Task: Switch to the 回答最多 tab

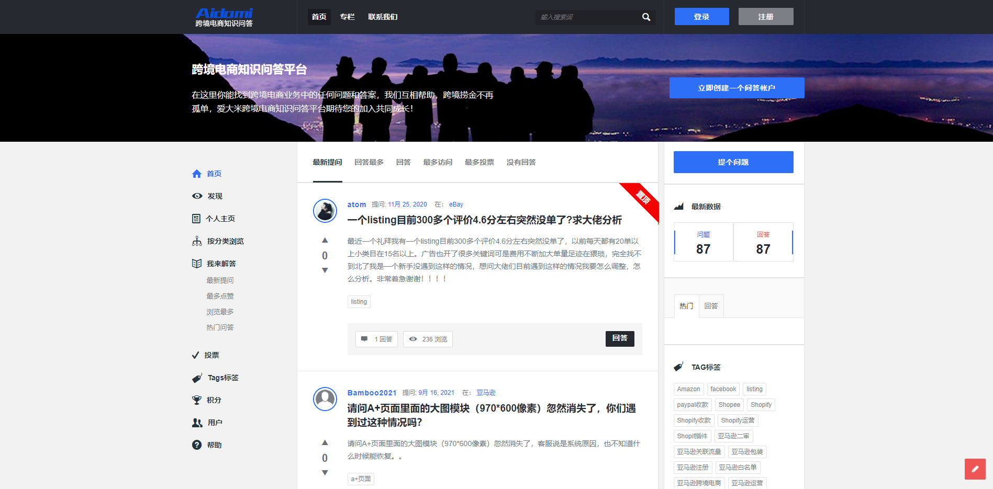Action: tap(369, 162)
